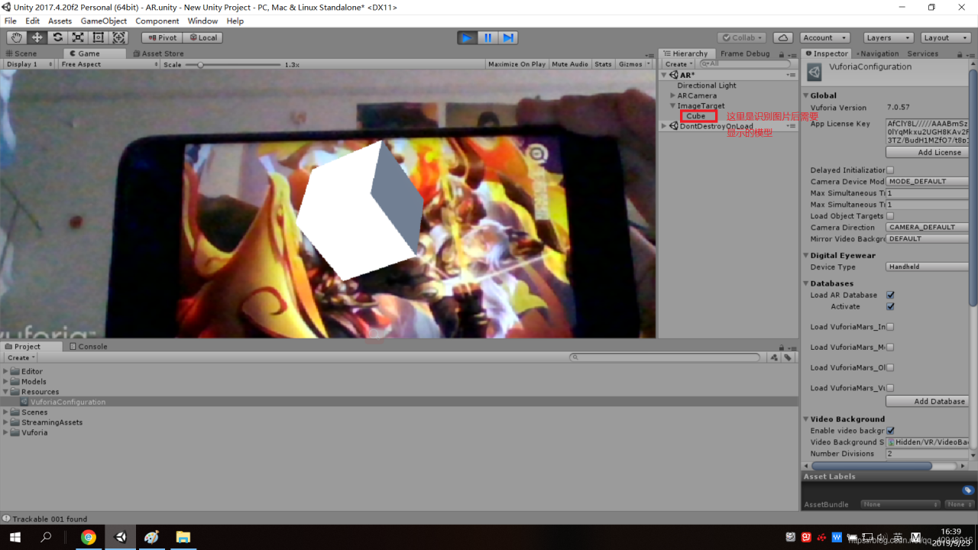Toggle Local handle rotation button
Viewport: 978px width, 550px height.
202,37
